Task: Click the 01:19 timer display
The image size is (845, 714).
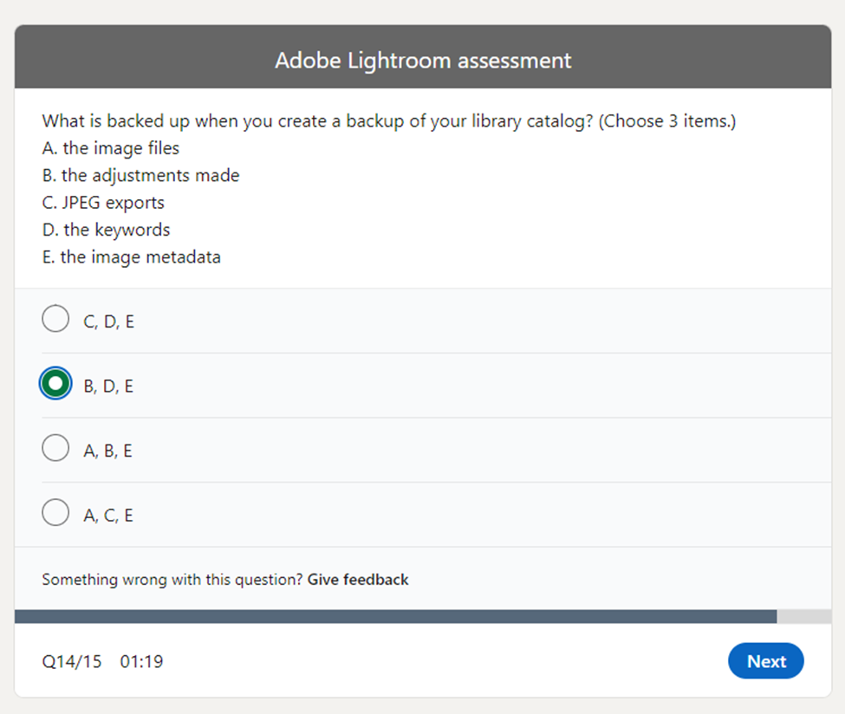Action: [141, 661]
